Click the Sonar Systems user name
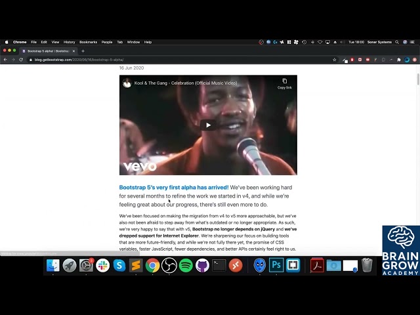This screenshot has height=315, width=420. pyautogui.click(x=379, y=42)
